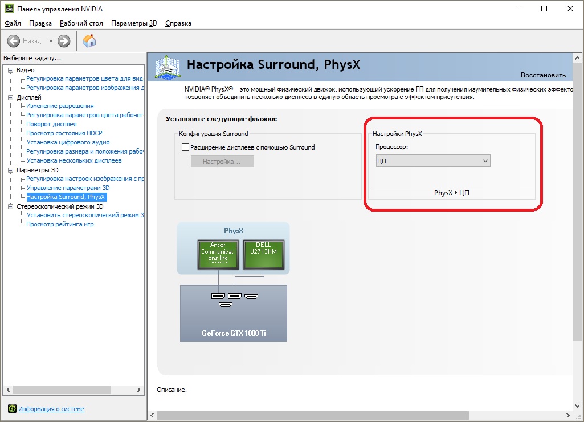This screenshot has height=422, width=584.
Task: Click the Видео category label
Action: (25, 70)
